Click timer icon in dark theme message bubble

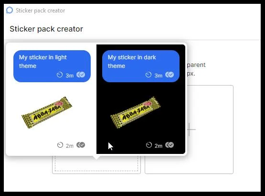coord(148,75)
